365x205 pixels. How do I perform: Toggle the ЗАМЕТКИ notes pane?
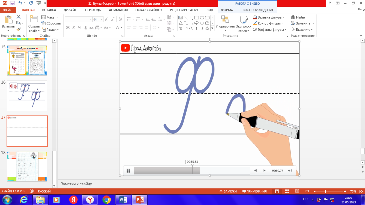228,191
